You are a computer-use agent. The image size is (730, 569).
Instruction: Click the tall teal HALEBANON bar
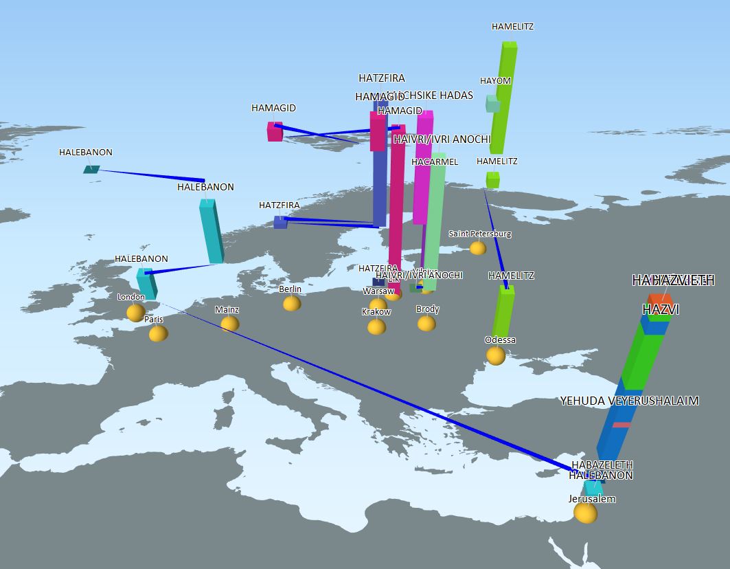(212, 231)
